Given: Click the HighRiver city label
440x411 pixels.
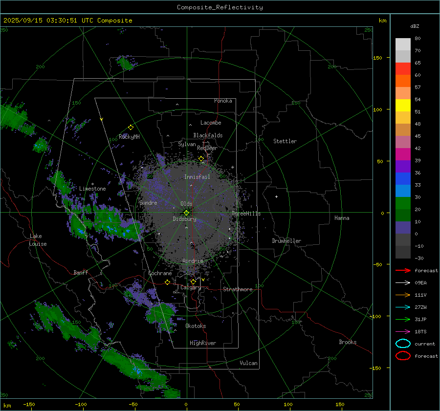Looking at the screenshot, I should coord(203,343).
